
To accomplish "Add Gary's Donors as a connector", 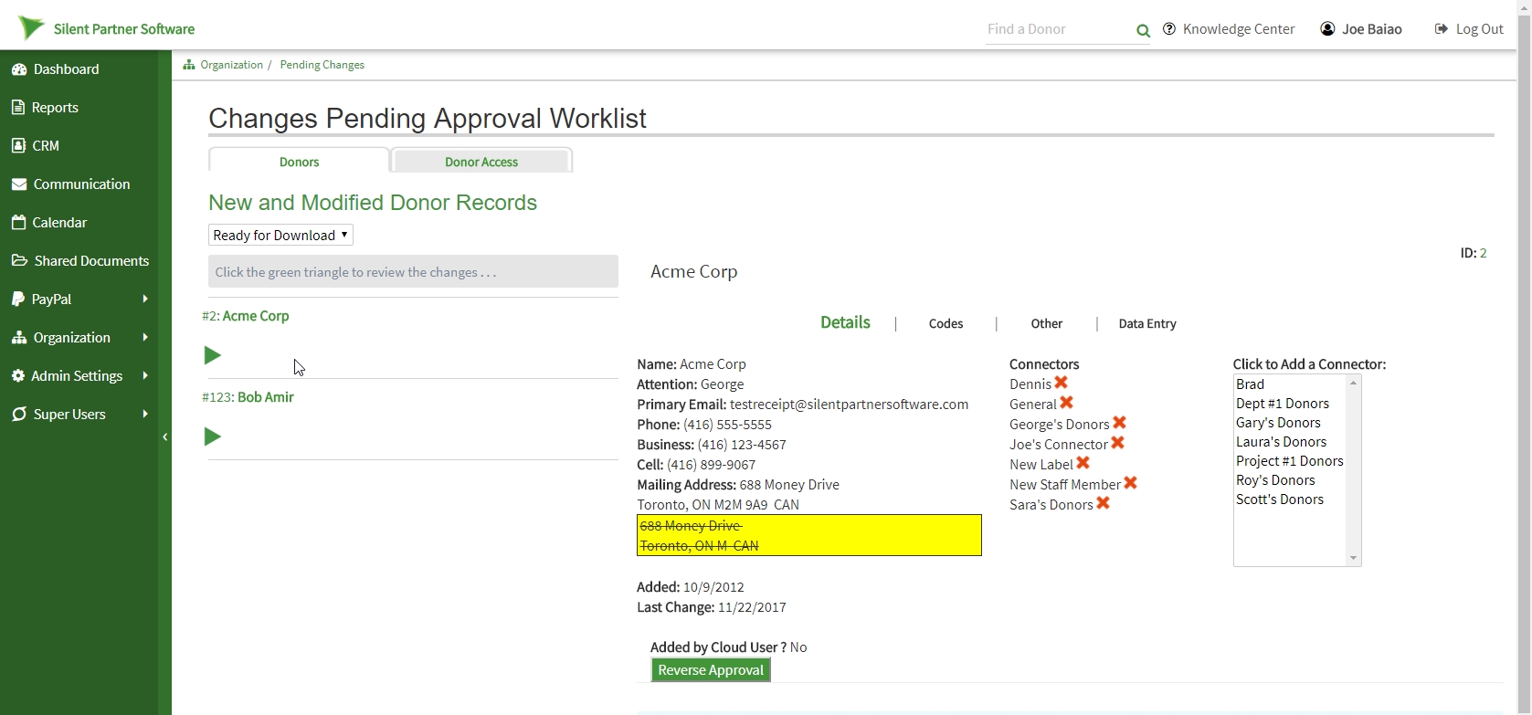I will pos(1289,423).
